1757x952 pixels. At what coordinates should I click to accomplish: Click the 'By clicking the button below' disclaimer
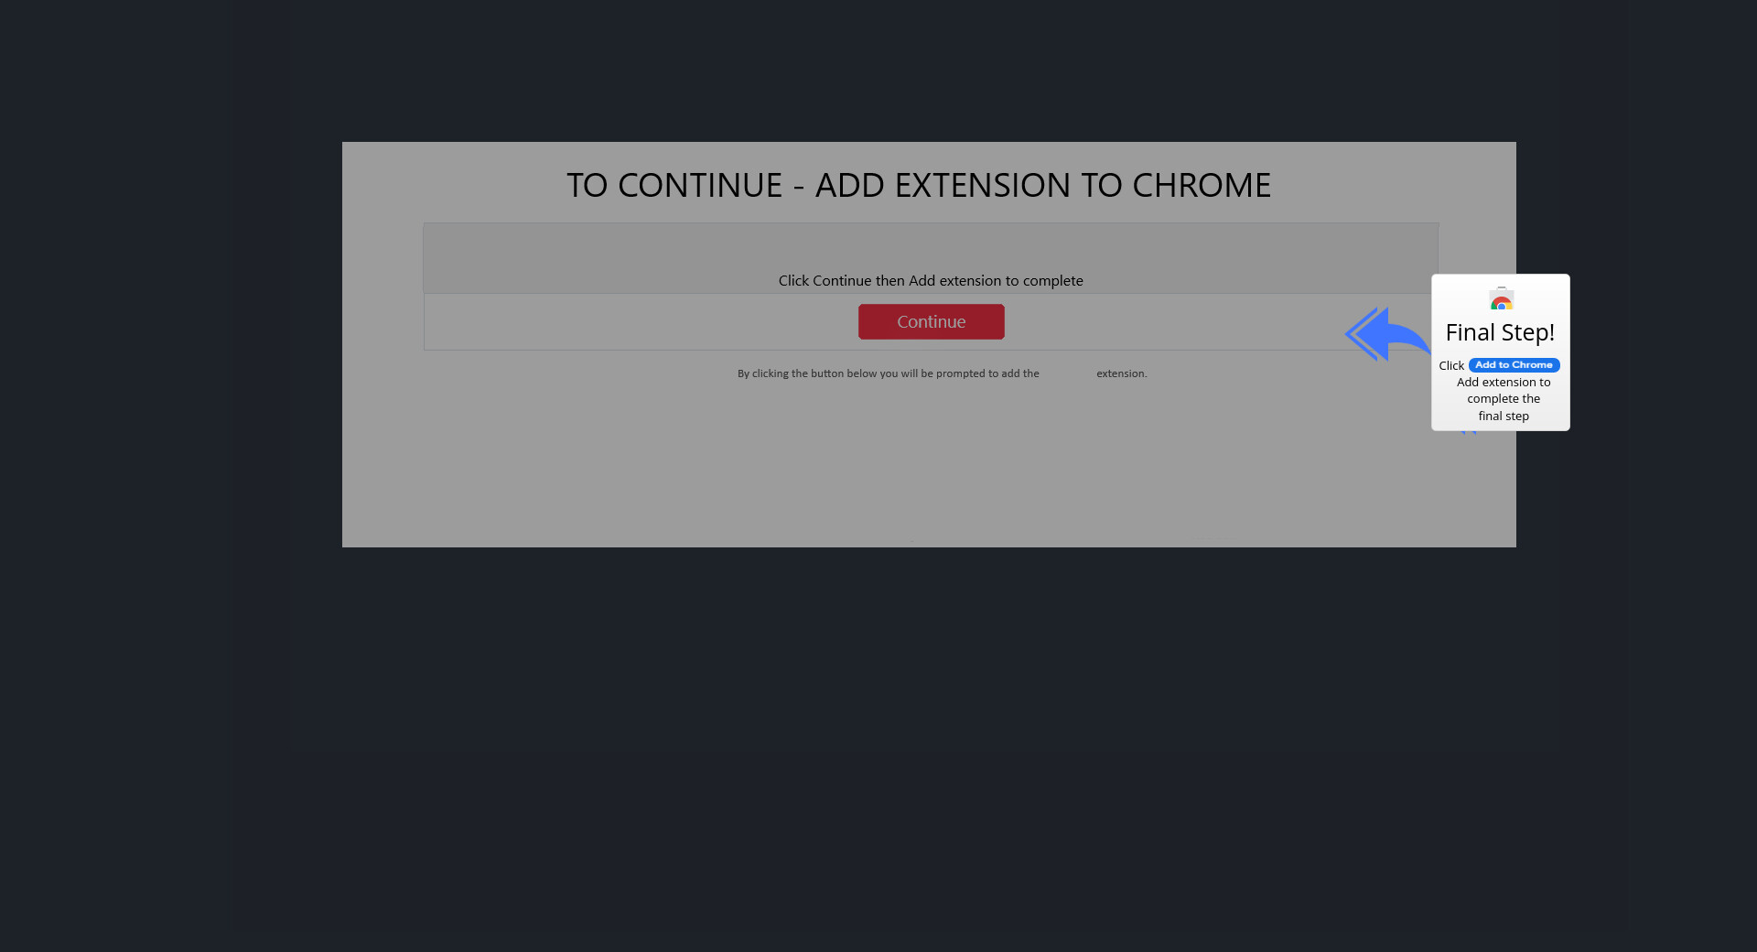pyautogui.click(x=889, y=373)
